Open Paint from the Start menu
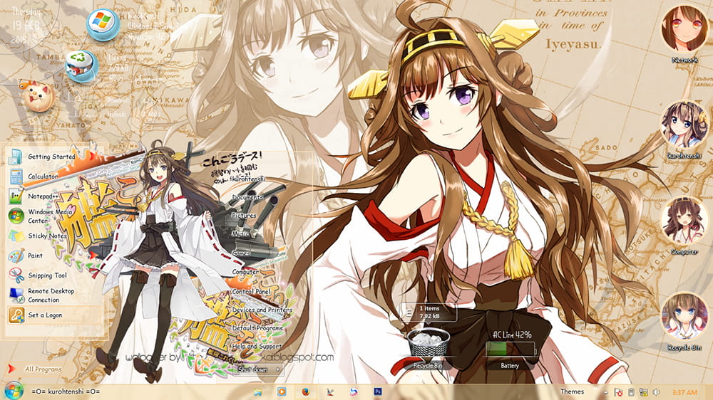 pos(35,256)
